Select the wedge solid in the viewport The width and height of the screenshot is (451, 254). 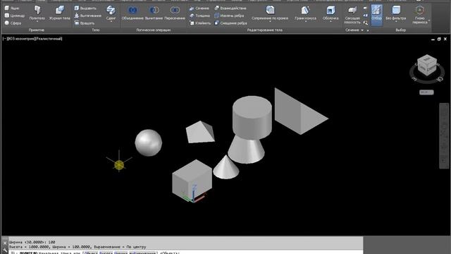[297, 112]
